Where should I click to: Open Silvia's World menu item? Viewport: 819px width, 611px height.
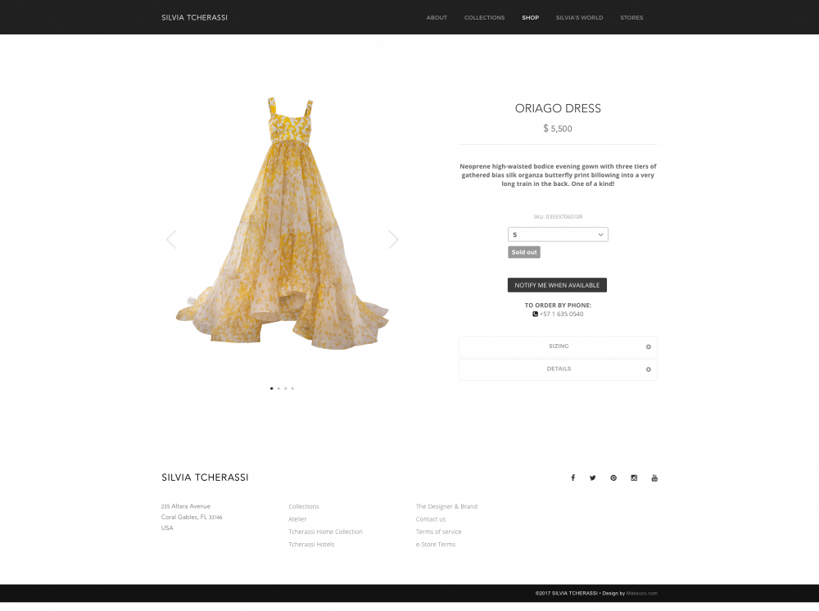(579, 18)
